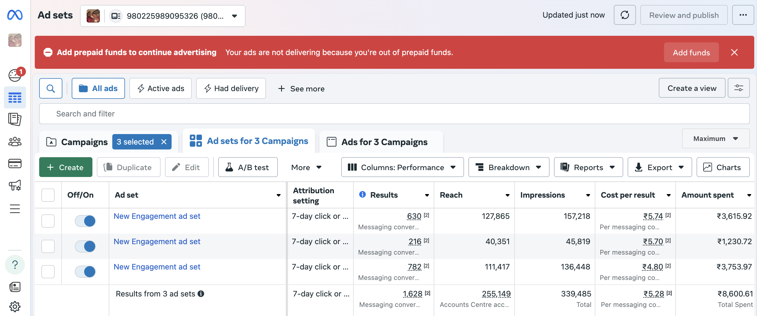The height and width of the screenshot is (316, 757).
Task: Click the refresh data icon
Action: [x=625, y=15]
